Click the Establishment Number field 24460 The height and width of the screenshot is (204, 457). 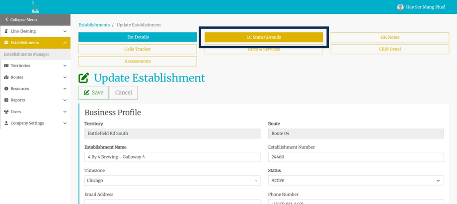point(356,157)
